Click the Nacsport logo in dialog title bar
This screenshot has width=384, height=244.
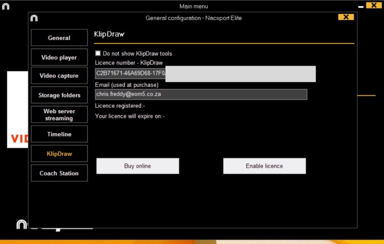click(x=34, y=18)
